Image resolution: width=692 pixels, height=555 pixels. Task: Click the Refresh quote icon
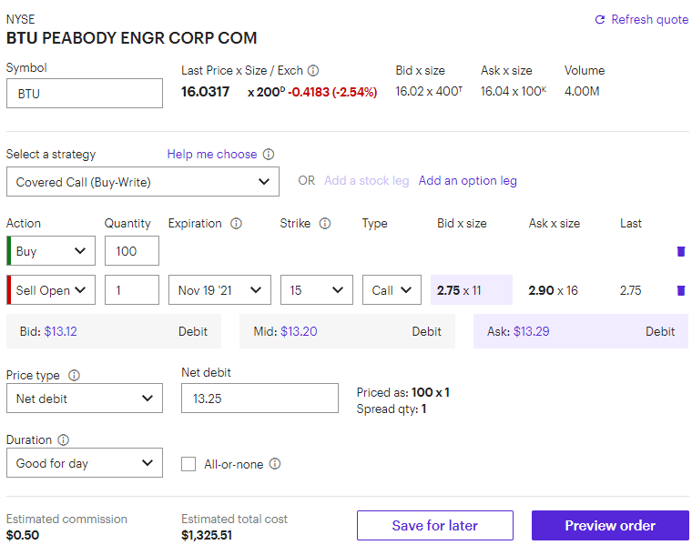click(x=600, y=19)
